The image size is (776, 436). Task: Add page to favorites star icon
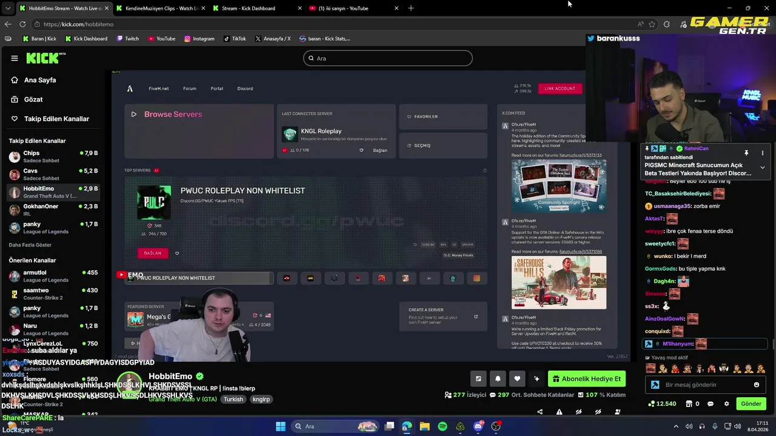pyautogui.click(x=652, y=24)
